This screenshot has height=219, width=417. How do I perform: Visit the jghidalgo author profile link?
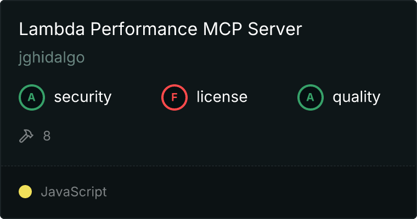(x=52, y=57)
